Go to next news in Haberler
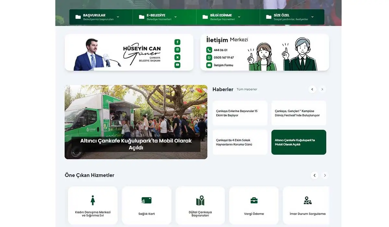The width and height of the screenshot is (389, 227). [x=322, y=89]
